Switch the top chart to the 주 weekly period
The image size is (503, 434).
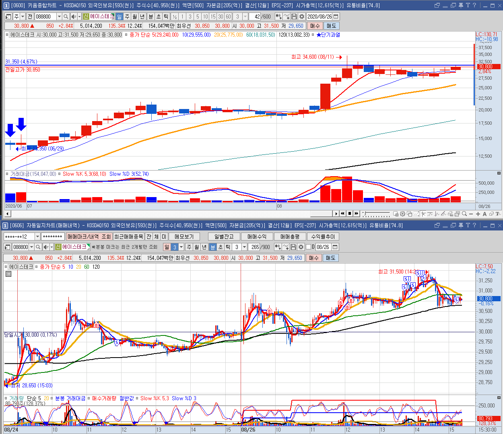[x=127, y=16]
